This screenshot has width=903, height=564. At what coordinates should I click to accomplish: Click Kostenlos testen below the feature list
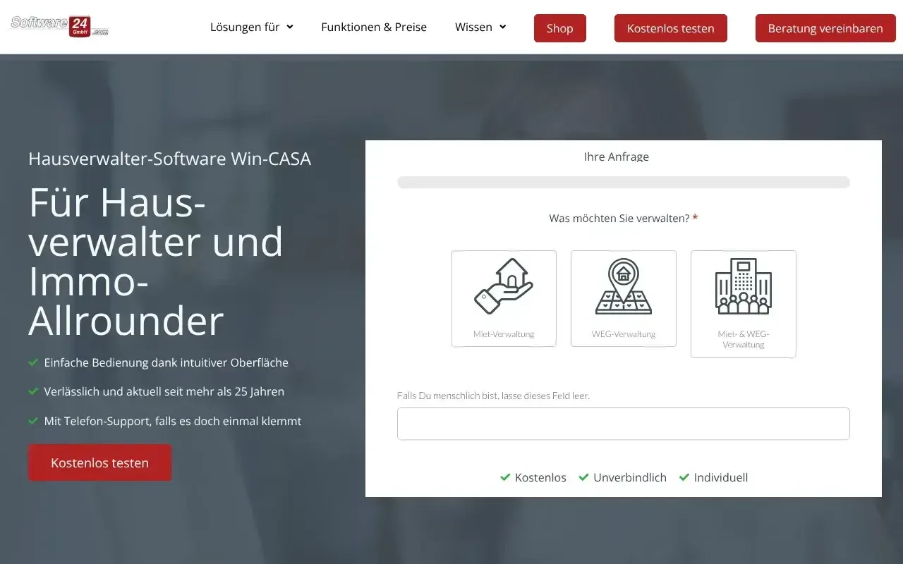pyautogui.click(x=99, y=462)
